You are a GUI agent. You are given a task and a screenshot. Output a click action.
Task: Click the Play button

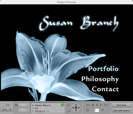click(x=101, y=105)
